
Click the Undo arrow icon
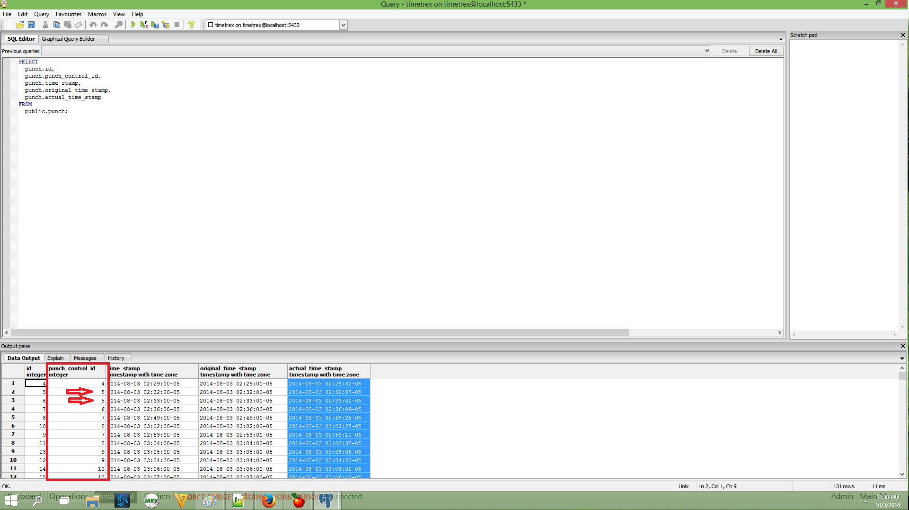pyautogui.click(x=93, y=25)
